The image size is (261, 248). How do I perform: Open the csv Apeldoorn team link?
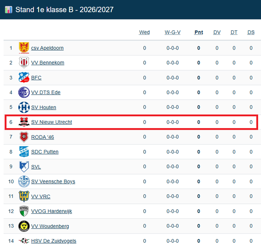click(47, 48)
